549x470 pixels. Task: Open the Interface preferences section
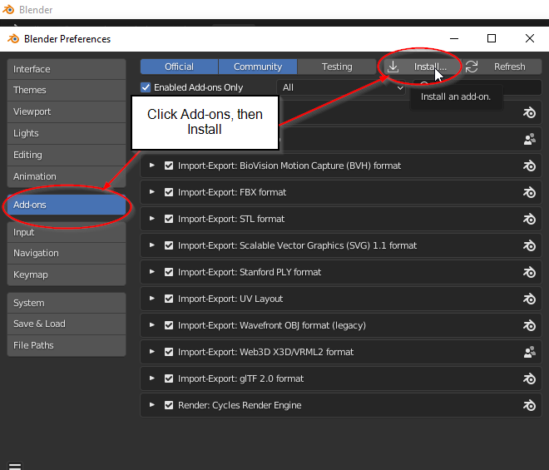point(67,69)
